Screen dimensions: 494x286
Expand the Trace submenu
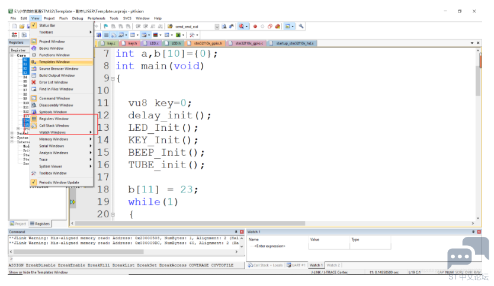point(62,160)
